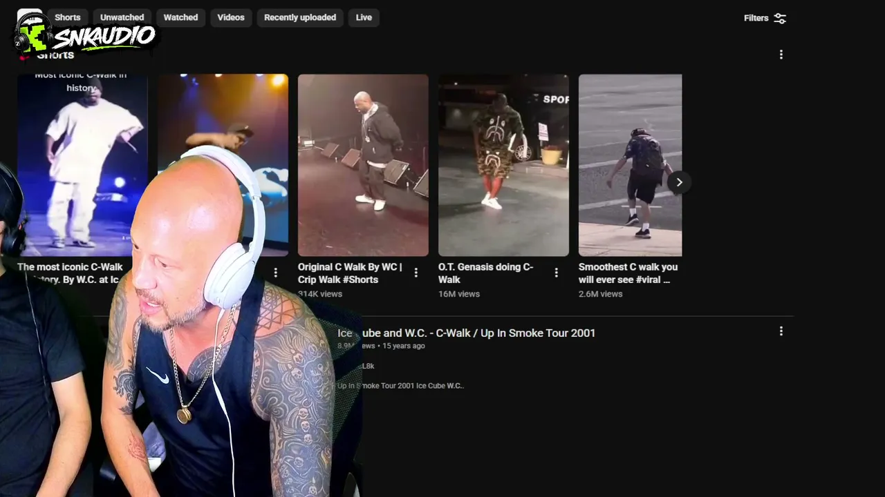Image resolution: width=885 pixels, height=497 pixels.
Task: Play the Smoothest C walk short thumbnail
Action: 630,165
